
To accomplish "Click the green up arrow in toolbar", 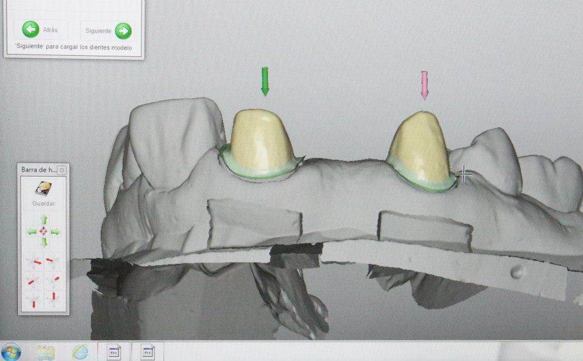I will (x=44, y=220).
